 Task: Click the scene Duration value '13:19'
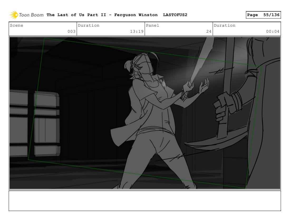(x=137, y=31)
